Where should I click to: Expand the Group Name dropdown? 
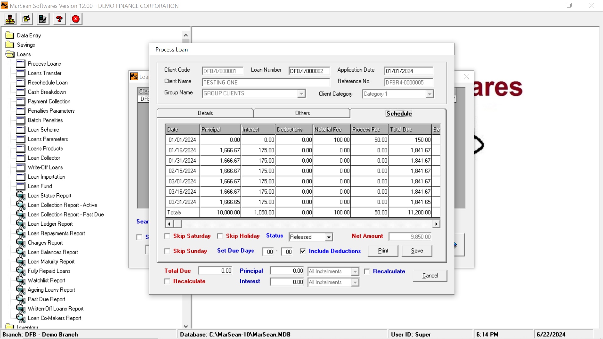(x=301, y=94)
